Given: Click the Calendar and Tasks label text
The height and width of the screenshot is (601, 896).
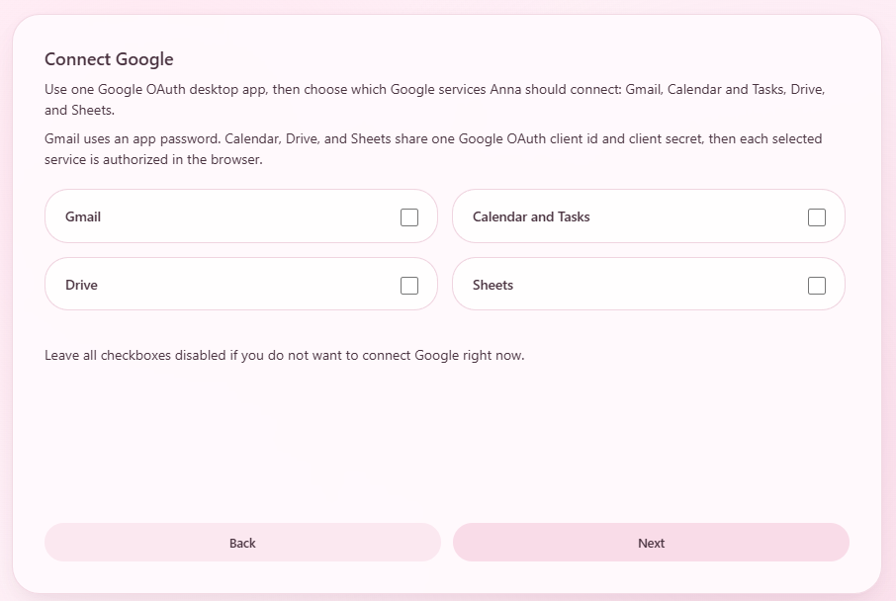Looking at the screenshot, I should 531,216.
